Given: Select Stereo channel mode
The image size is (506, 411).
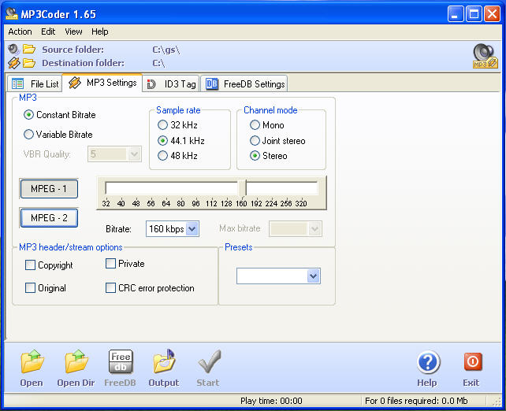Looking at the screenshot, I should (255, 156).
